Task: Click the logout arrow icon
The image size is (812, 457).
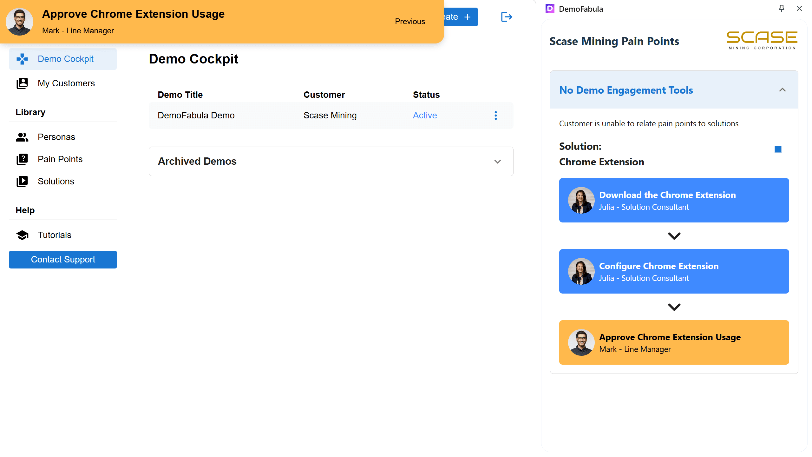Action: click(x=507, y=17)
